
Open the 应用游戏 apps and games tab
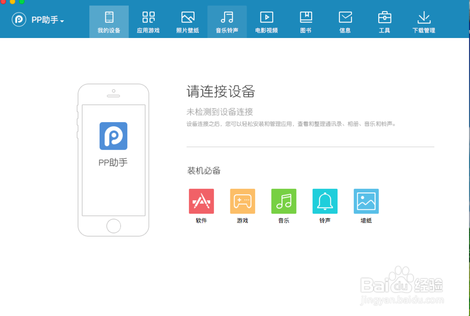pos(149,22)
